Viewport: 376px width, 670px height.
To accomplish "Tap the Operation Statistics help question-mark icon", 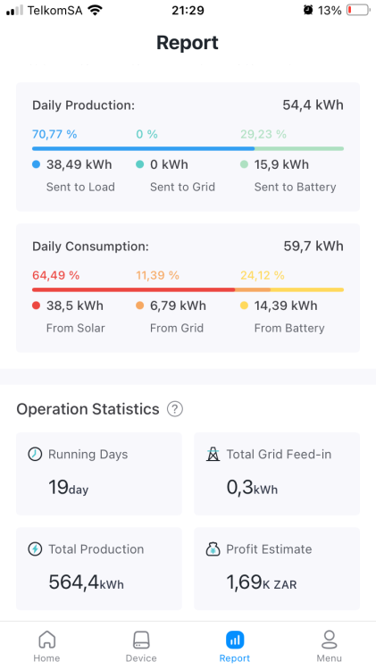I will coord(175,409).
